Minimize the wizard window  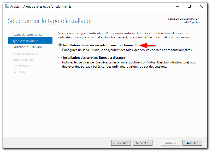[177, 6]
